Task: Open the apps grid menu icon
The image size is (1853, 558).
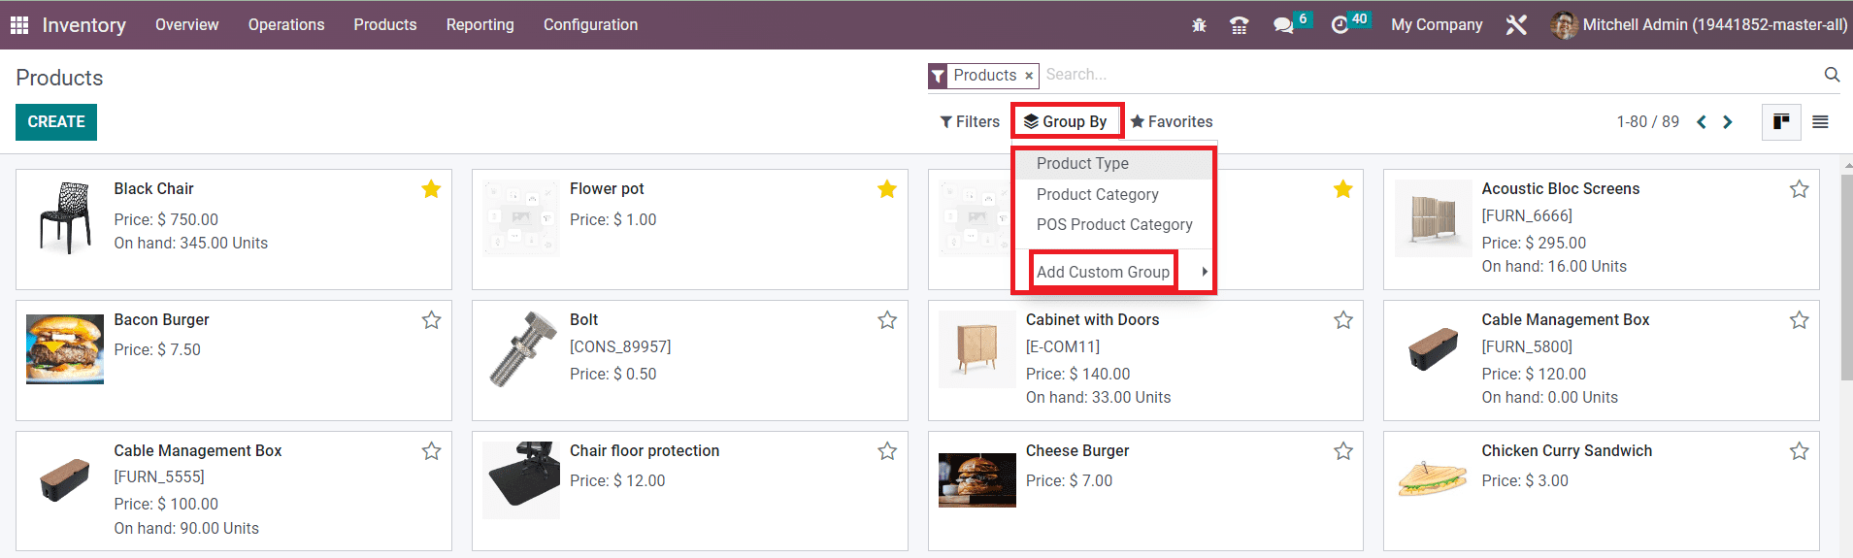Action: click(x=19, y=25)
